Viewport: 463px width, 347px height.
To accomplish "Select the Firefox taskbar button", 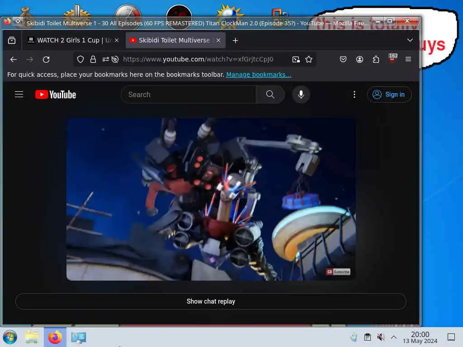I will [55, 337].
